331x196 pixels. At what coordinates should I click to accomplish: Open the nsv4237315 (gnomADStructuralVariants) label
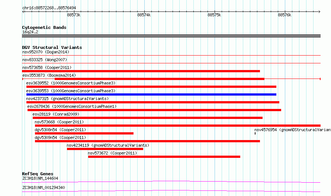[67, 99]
